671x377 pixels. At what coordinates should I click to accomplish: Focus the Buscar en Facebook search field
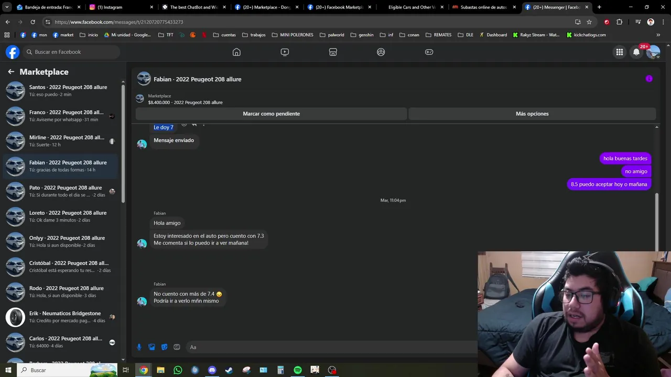coord(72,52)
